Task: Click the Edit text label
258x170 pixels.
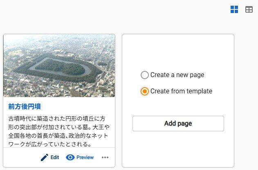Action: pyautogui.click(x=55, y=157)
